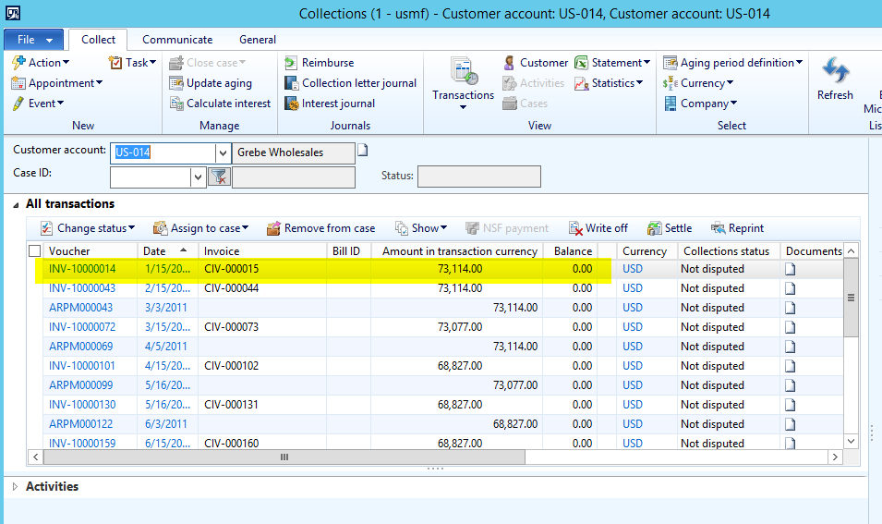
Task: Click the Settle transactions icon
Action: point(655,228)
